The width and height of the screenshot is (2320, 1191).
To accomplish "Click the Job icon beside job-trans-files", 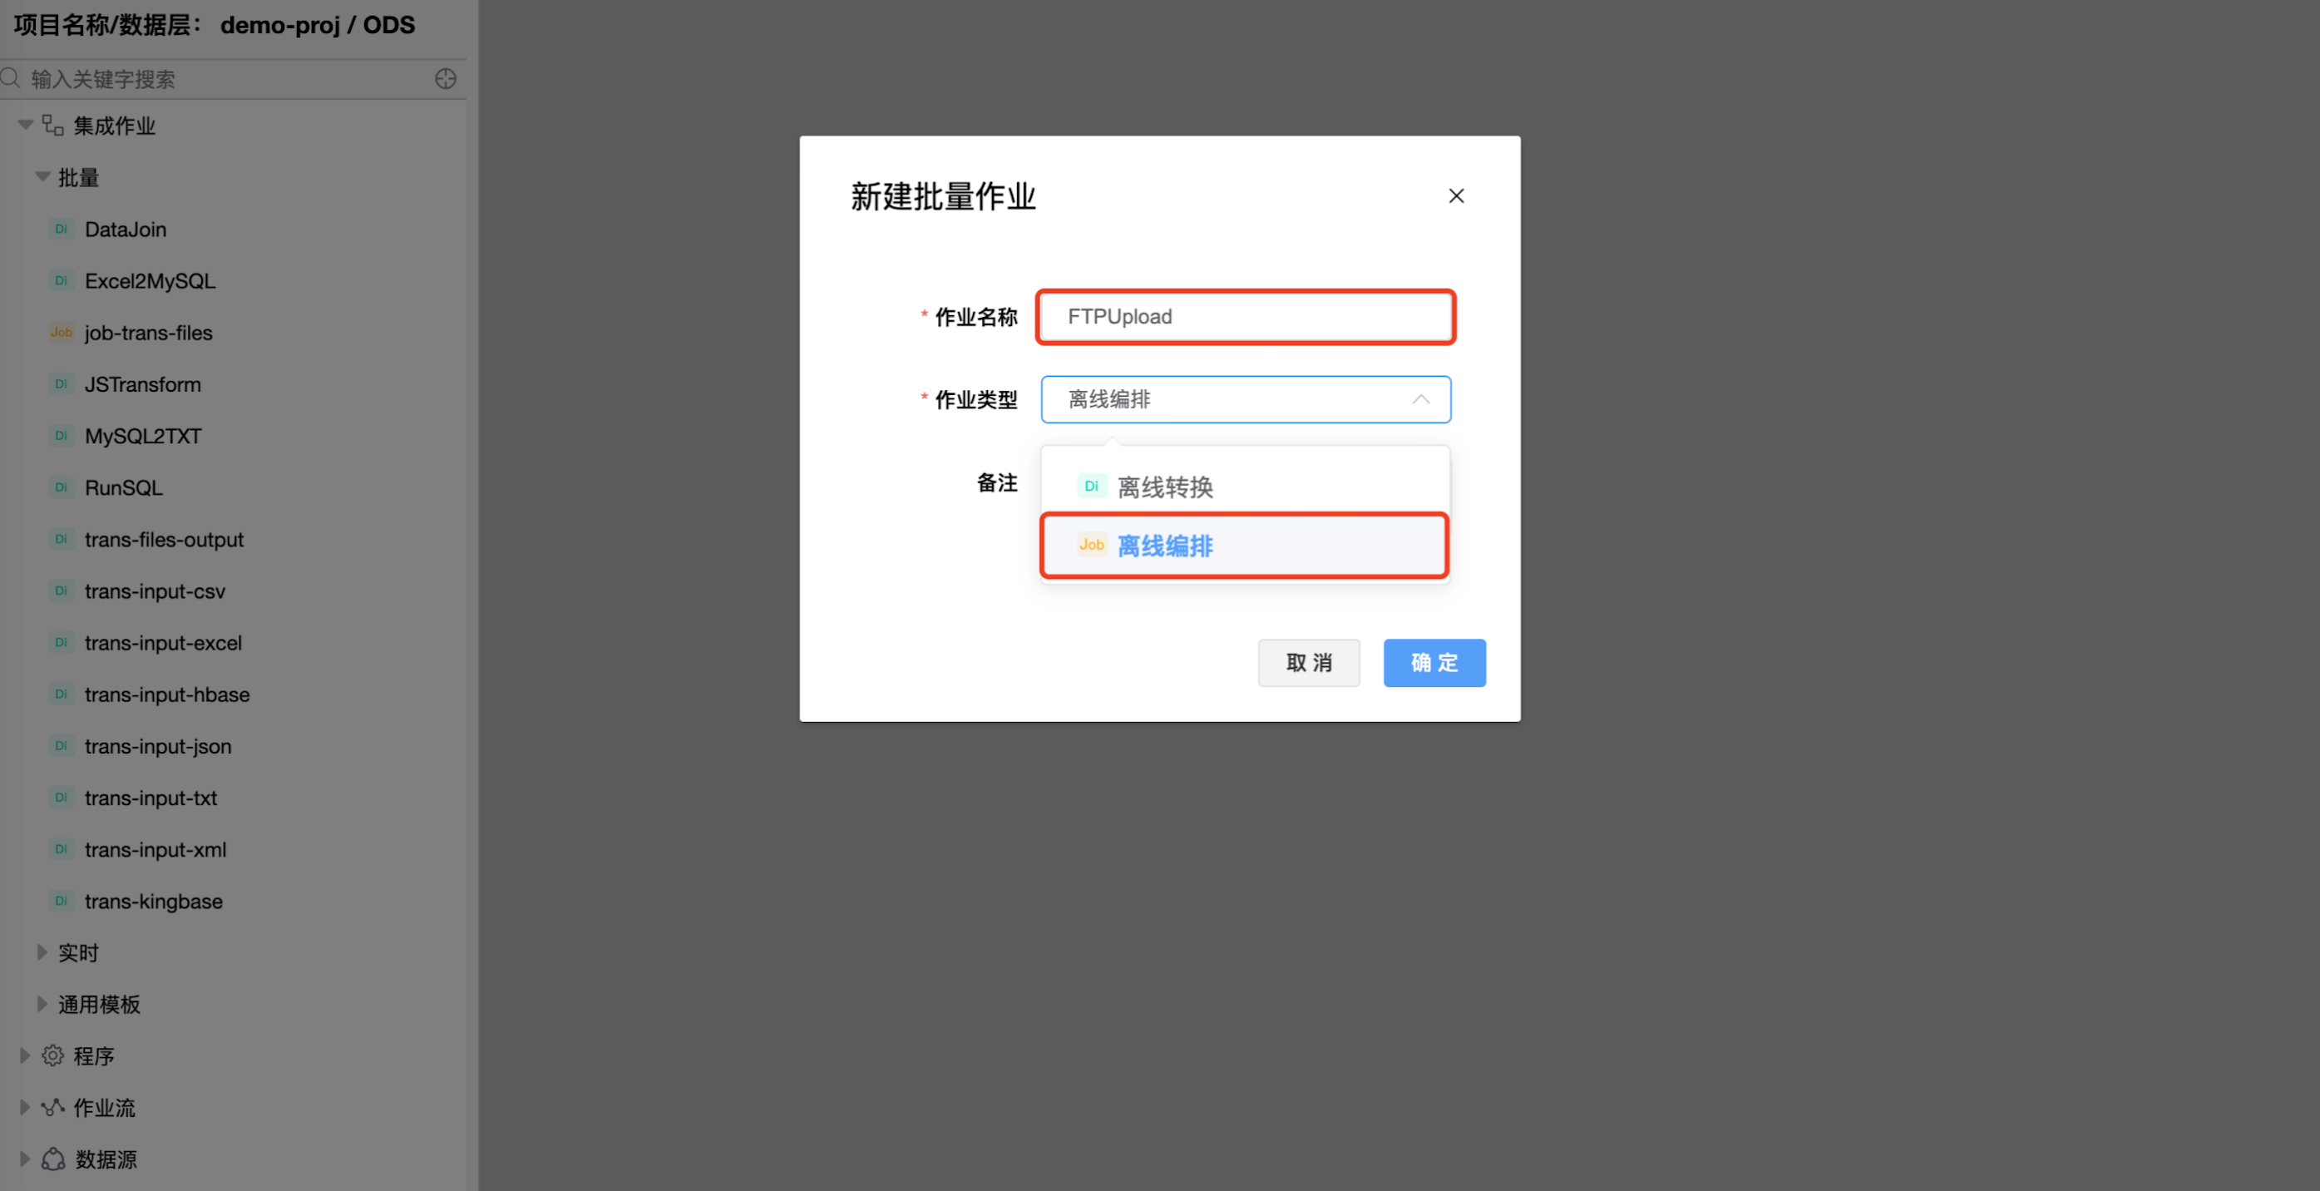I will (62, 333).
